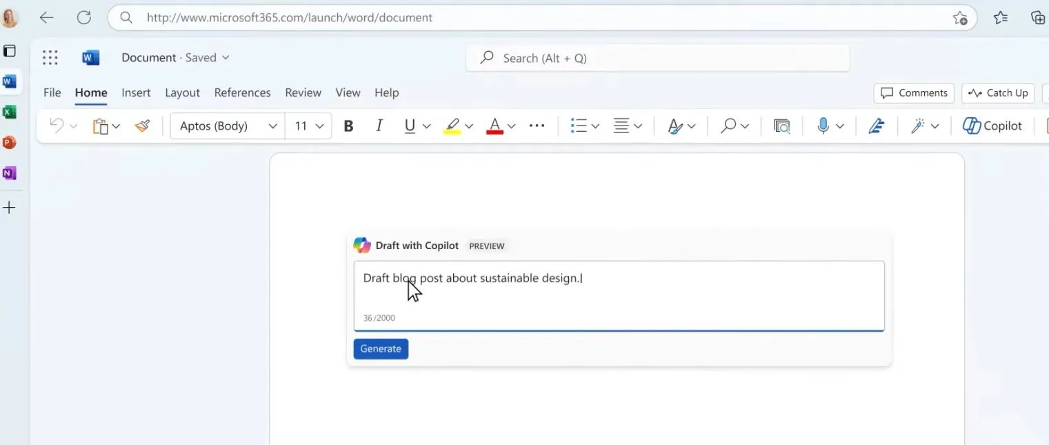This screenshot has height=445, width=1049.
Task: Expand underline style dropdown arrow
Action: point(426,126)
